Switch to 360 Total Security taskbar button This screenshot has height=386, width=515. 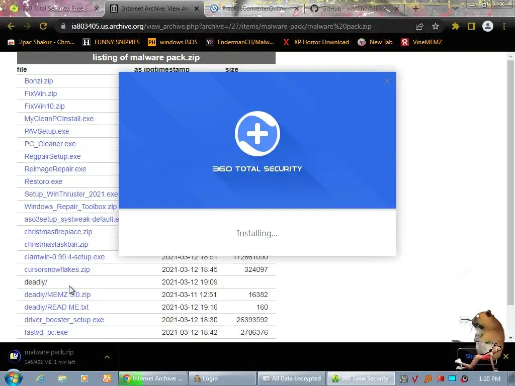click(361, 378)
